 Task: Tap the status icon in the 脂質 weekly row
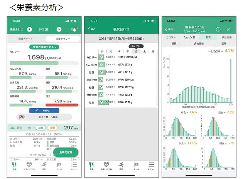pos(101,72)
